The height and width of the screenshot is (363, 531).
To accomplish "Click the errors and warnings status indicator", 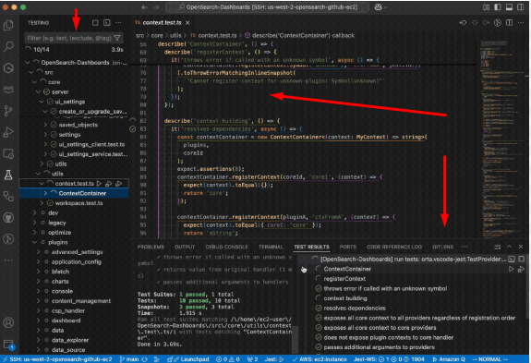I will (x=228, y=359).
